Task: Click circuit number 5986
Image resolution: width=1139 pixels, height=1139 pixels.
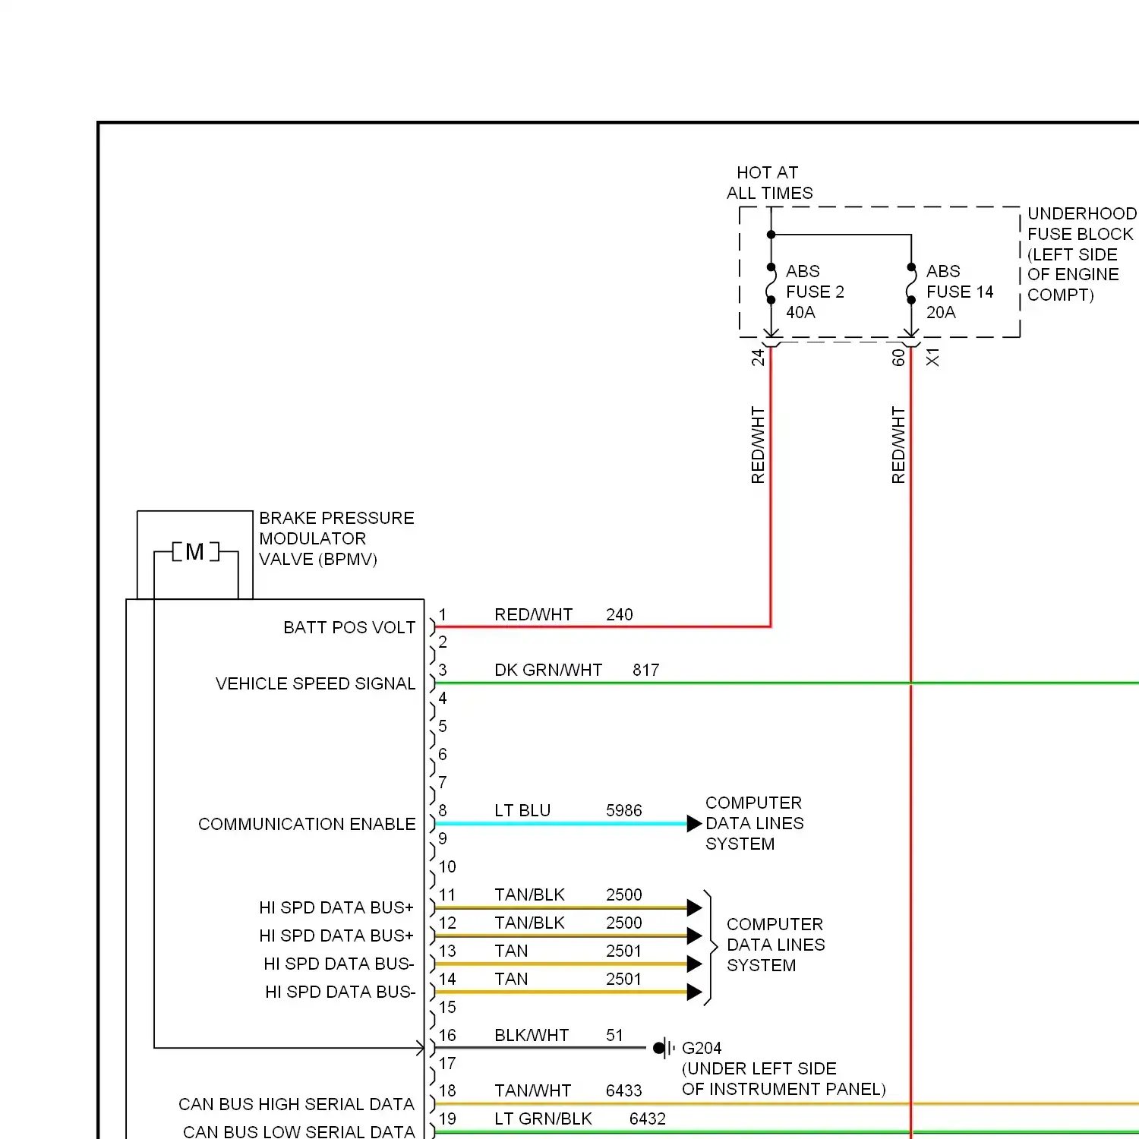Action: (624, 810)
